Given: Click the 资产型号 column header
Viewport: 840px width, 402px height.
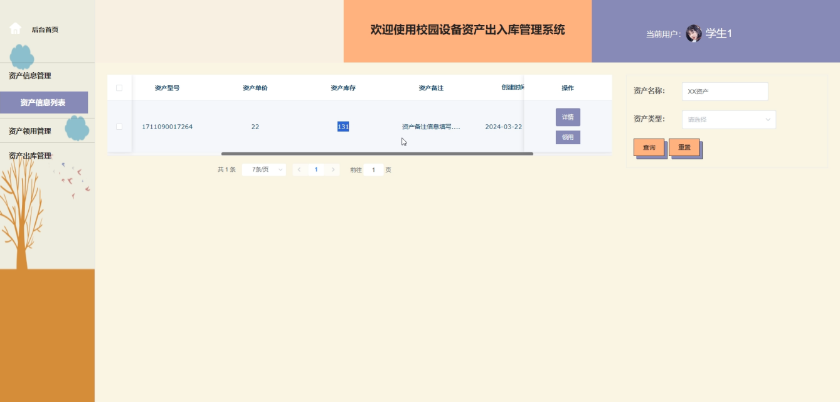Looking at the screenshot, I should click(x=167, y=88).
